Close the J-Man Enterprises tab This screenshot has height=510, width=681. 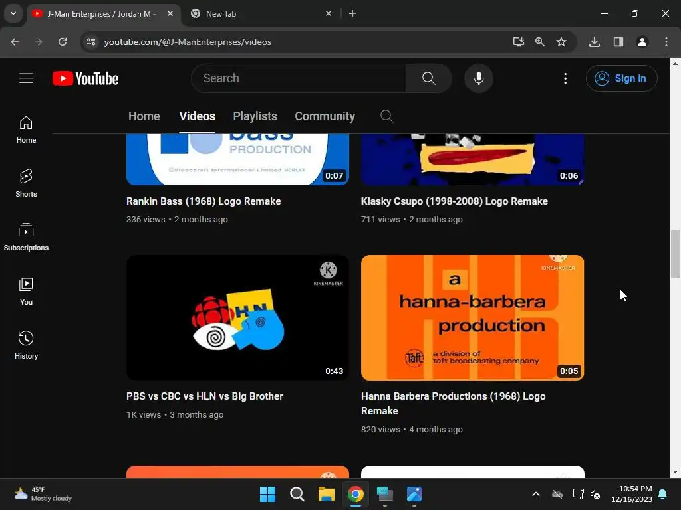170,13
